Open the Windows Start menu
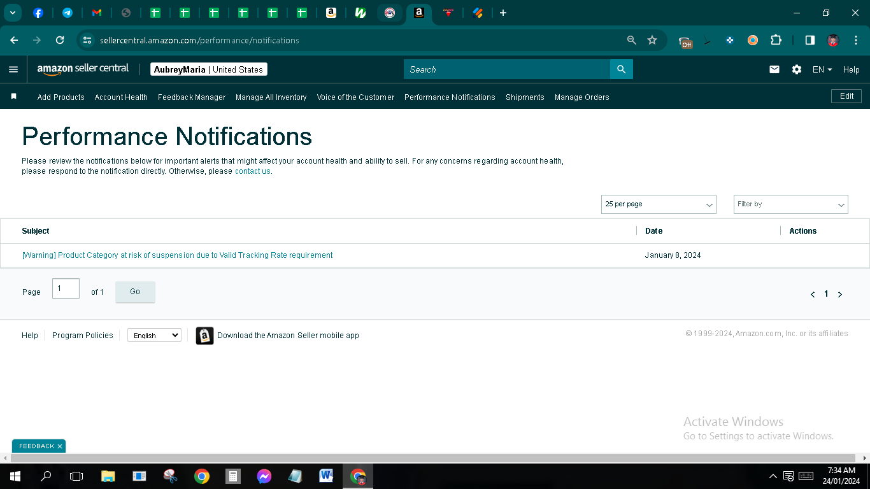The height and width of the screenshot is (489, 870). coord(15,476)
